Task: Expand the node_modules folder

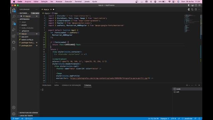Action: pos(28,28)
